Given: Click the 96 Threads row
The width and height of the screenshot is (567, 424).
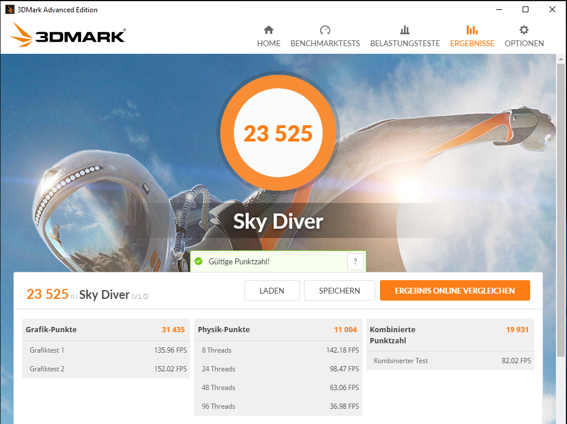Looking at the screenshot, I should [278, 406].
